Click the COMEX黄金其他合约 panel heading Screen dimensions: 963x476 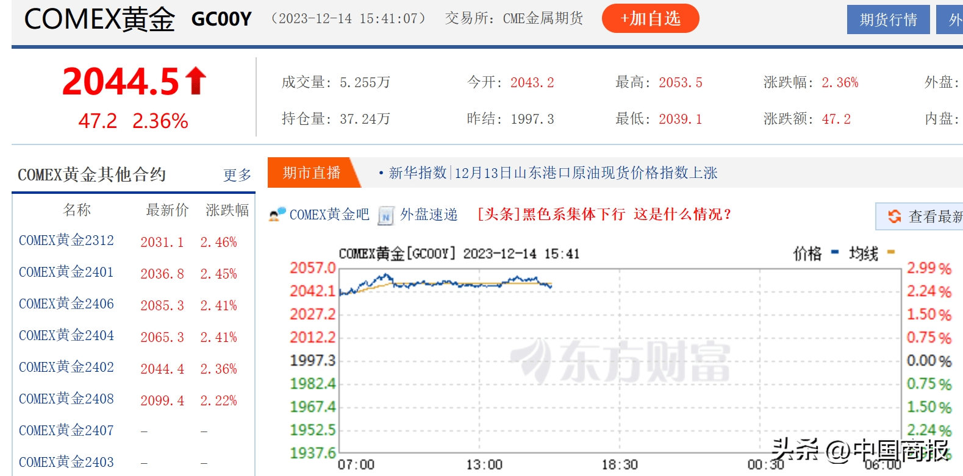(91, 175)
